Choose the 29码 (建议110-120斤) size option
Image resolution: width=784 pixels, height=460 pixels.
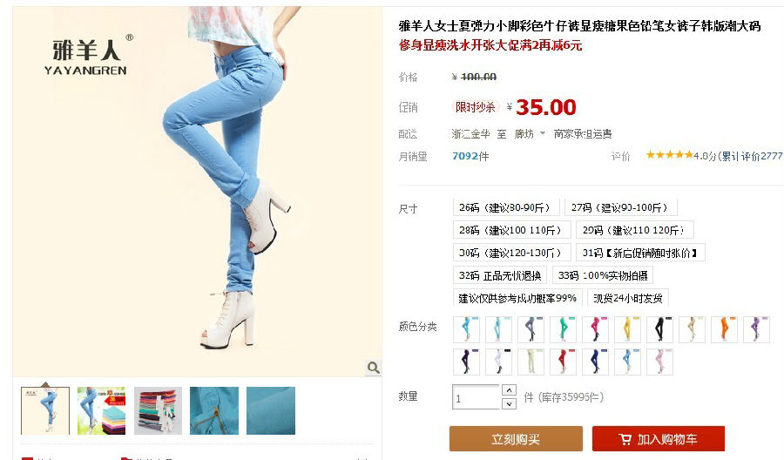[634, 229]
